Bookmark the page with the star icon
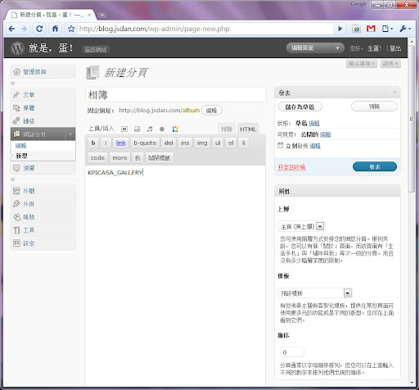 point(71,29)
